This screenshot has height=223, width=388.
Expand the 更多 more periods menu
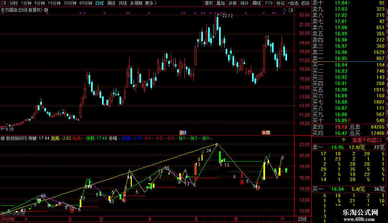tap(151, 3)
